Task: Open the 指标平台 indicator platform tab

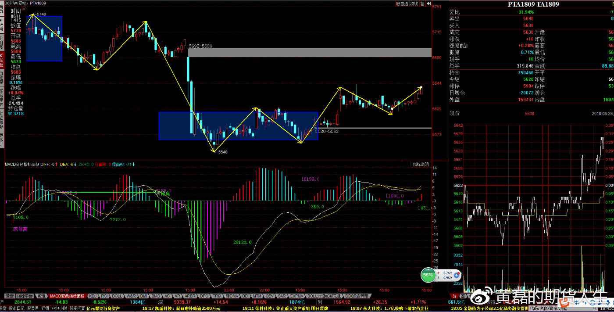Action: (25, 296)
